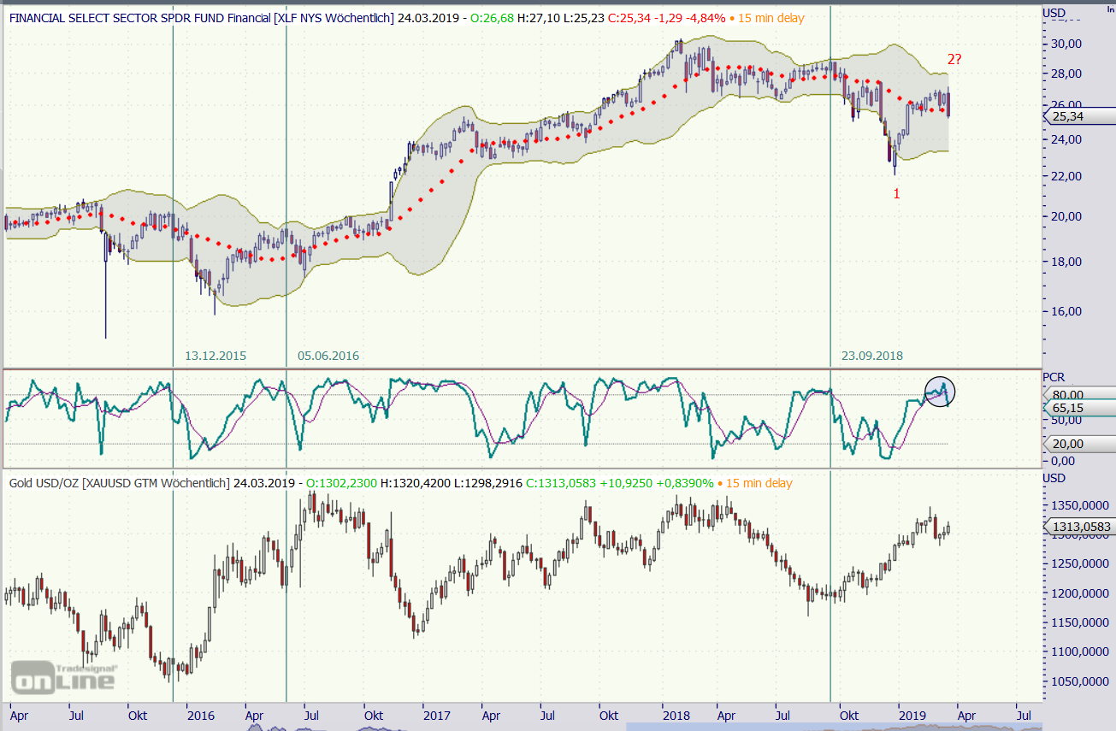Click the 'PCR' indicator axis label
The width and height of the screenshot is (1116, 731).
click(x=1054, y=377)
